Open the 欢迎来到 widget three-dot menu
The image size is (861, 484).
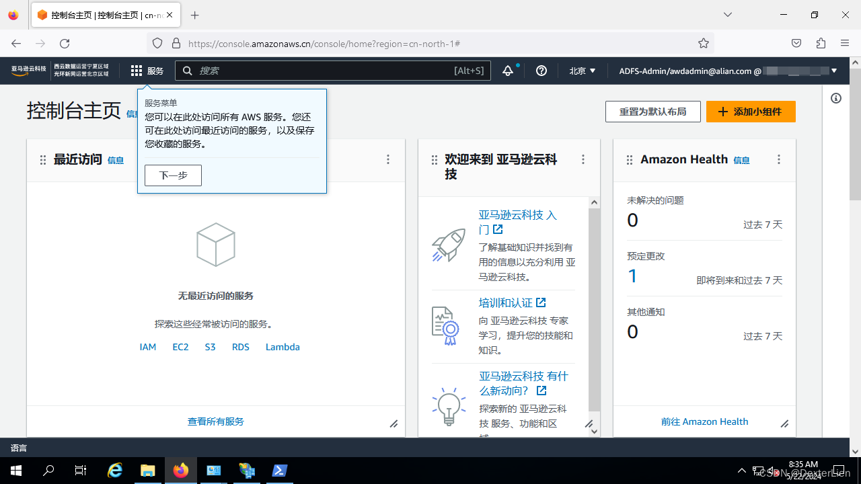583,159
